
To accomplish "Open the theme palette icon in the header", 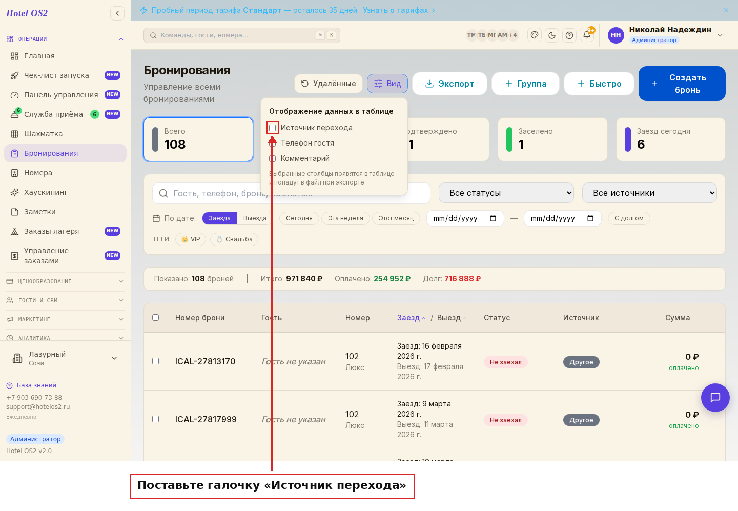I will point(535,35).
